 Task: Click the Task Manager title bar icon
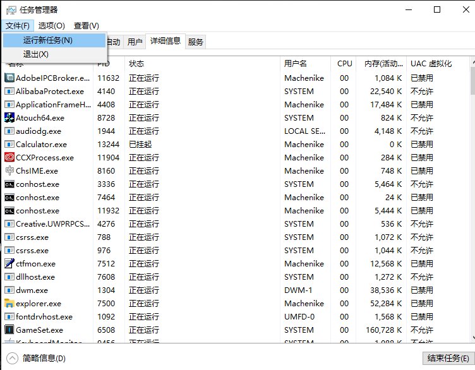(x=11, y=10)
